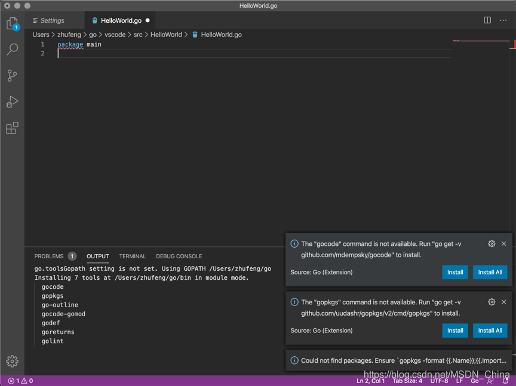
Task: Change Tab Size: 4 indentation setting
Action: pos(407,381)
